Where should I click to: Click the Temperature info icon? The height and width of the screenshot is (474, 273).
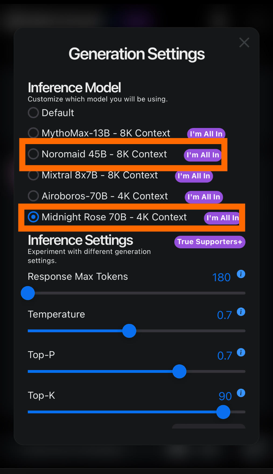tap(241, 312)
